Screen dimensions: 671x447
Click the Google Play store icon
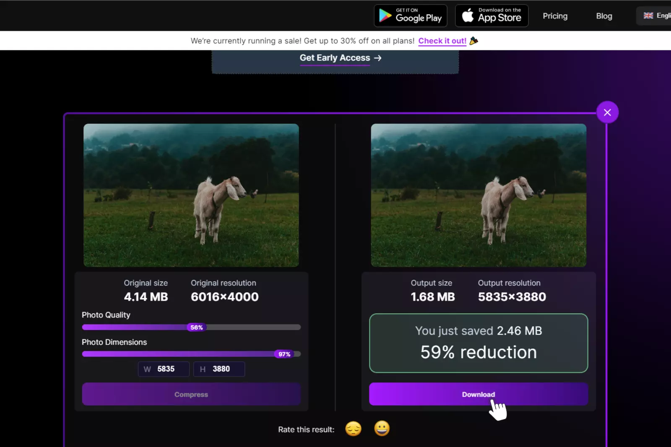[x=385, y=16]
